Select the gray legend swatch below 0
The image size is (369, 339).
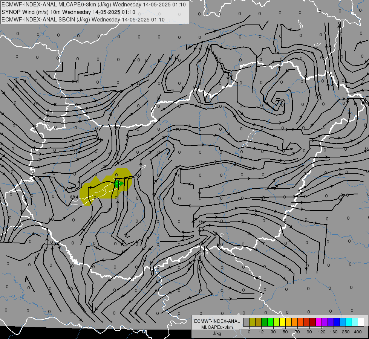click(x=247, y=322)
